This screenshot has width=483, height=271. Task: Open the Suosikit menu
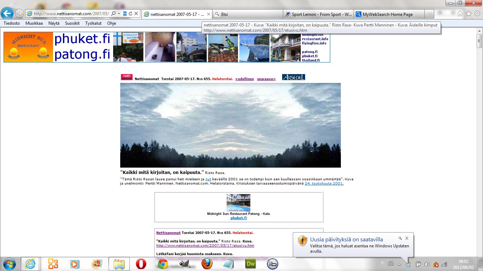[72, 23]
